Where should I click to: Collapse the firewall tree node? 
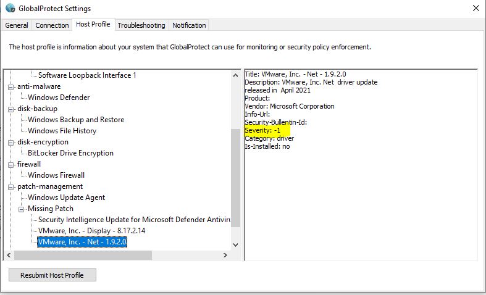click(10, 164)
